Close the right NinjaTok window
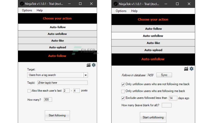Image resolution: width=213 pixels, height=123 pixels. 189,4
